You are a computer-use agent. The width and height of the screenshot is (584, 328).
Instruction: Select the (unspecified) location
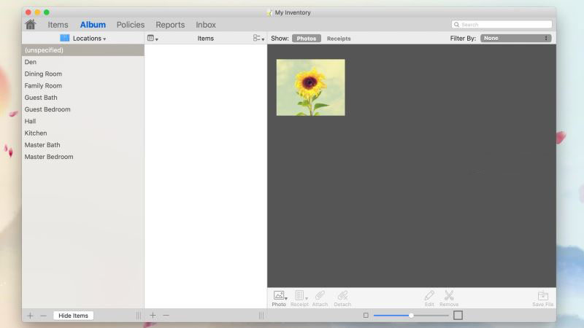[x=83, y=50]
